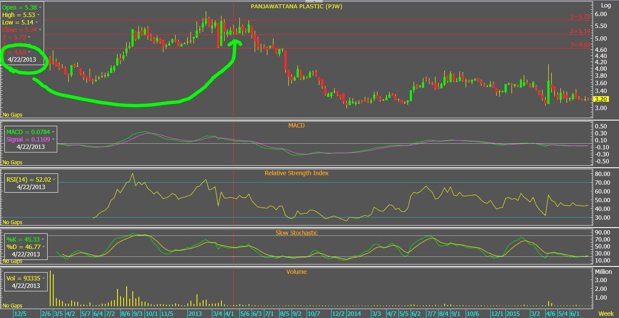Click the 2015 marker on the date axis
This screenshot has width=619, height=318.
513,314
